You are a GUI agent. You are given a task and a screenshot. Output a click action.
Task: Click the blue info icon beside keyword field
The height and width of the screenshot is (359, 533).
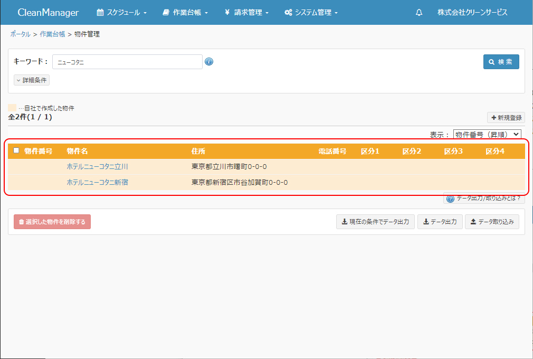pyautogui.click(x=209, y=62)
